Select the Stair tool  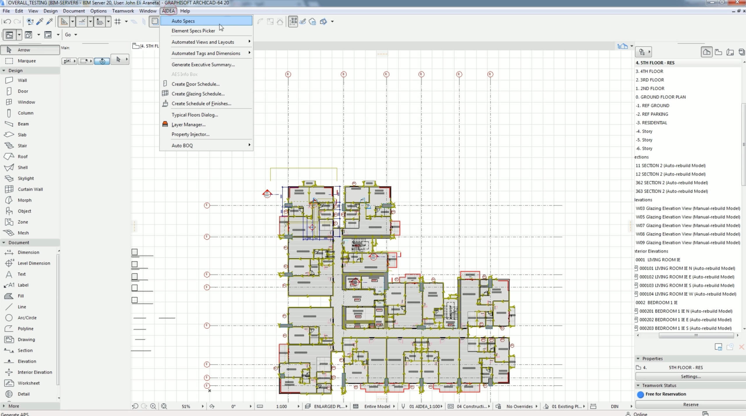coord(22,146)
